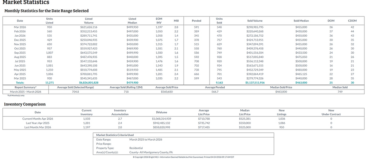This screenshot has height=159, width=367.
Task: Click the average sold price "$560,680"
Action: (167, 92)
